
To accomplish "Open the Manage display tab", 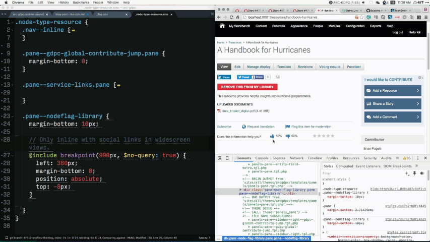I will (258, 67).
